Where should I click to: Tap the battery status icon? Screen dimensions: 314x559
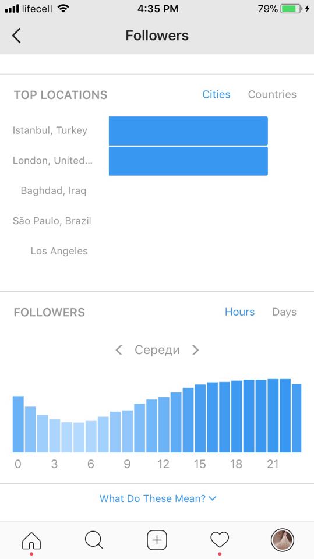(x=291, y=9)
